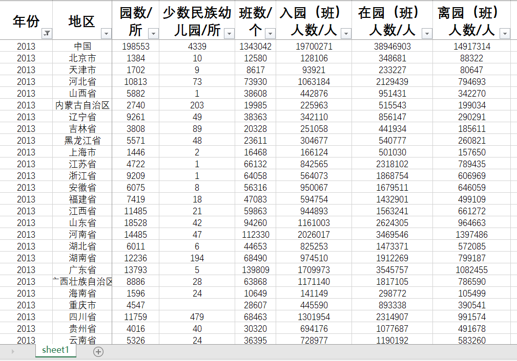Viewport: 517px width, 361px height.
Task: Open the 入园(班)人数/人 filter dropdown
Action: (346, 33)
